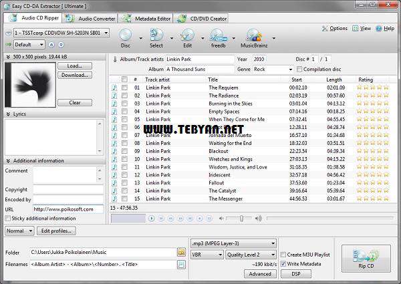Click the playback seek bar
The height and width of the screenshot is (284, 401).
[330, 219]
